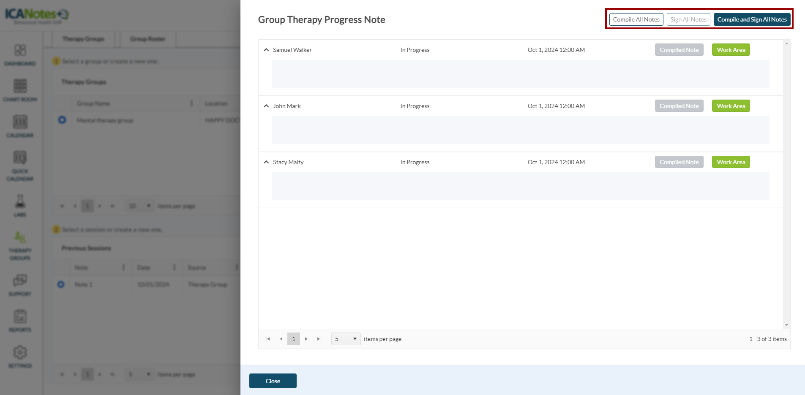
Task: Click Samuel Walker name text
Action: tap(292, 50)
